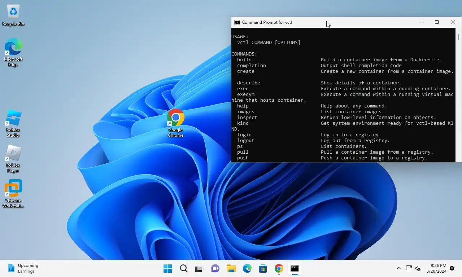Click the 'Command Prompt for vctl' title text

(x=267, y=22)
